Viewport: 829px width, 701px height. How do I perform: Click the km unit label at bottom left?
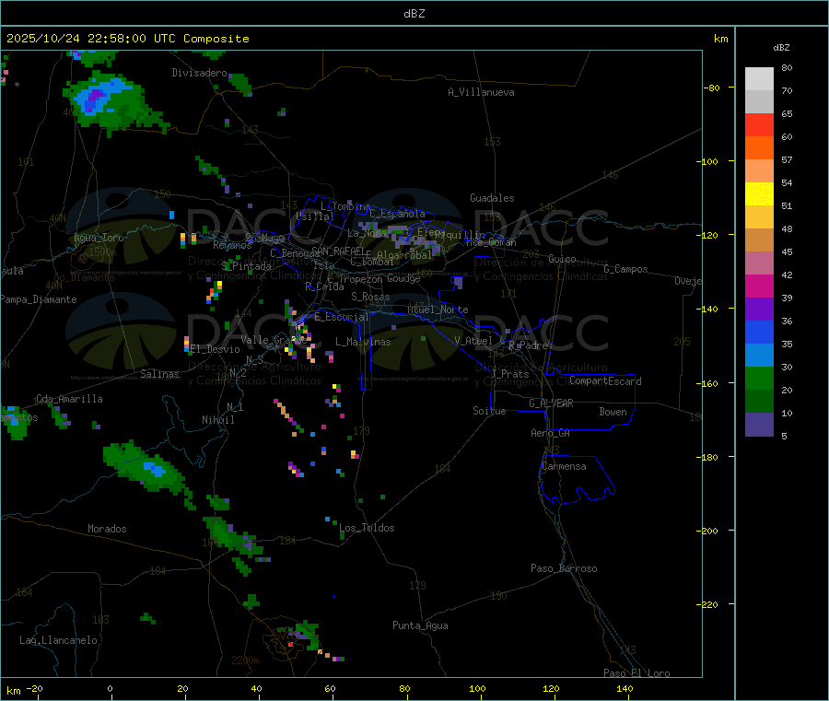[x=13, y=691]
